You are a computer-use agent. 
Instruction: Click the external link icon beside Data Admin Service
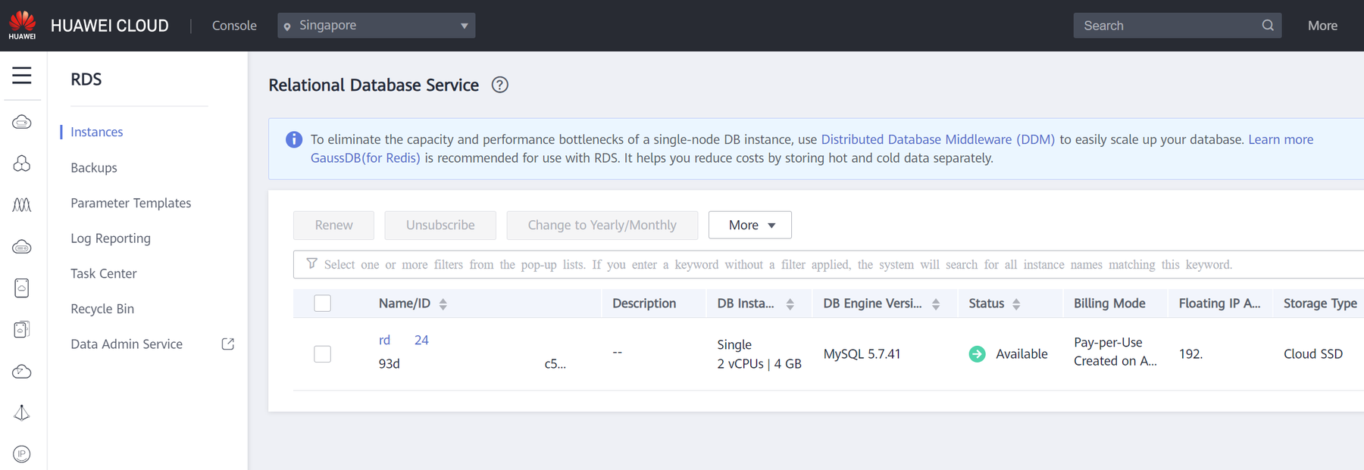227,344
